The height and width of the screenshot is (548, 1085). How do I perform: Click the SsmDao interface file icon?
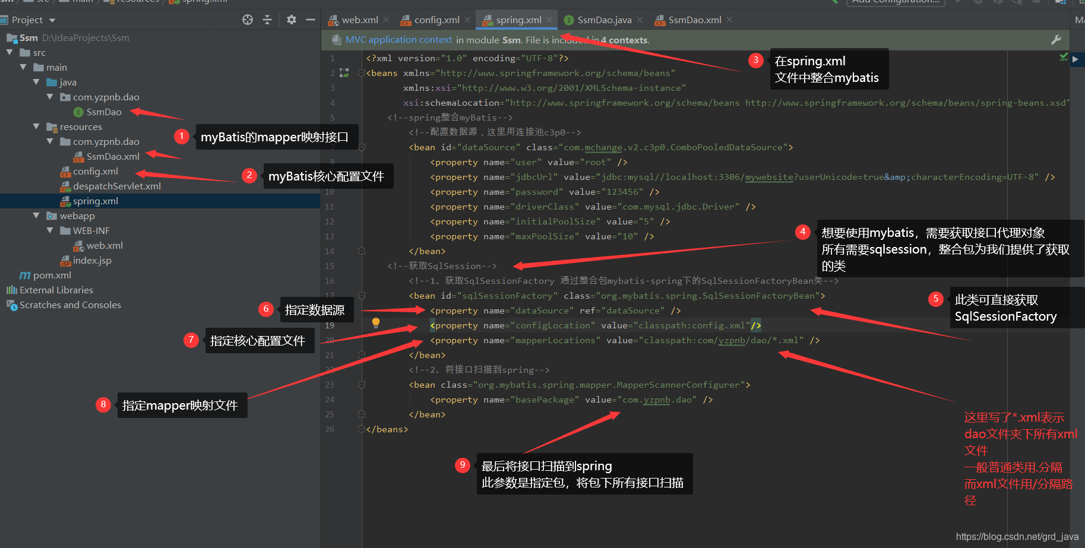click(x=78, y=112)
